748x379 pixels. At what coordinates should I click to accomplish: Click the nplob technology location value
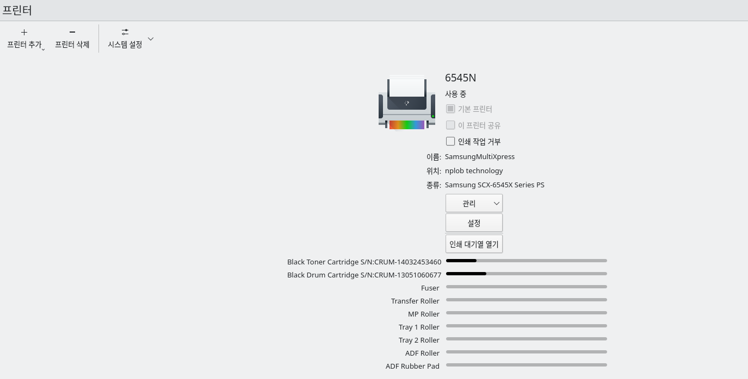click(x=474, y=170)
